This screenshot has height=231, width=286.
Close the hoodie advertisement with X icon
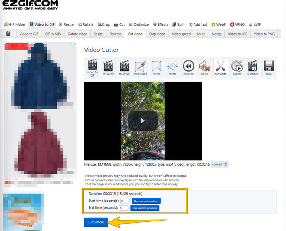point(75,44)
